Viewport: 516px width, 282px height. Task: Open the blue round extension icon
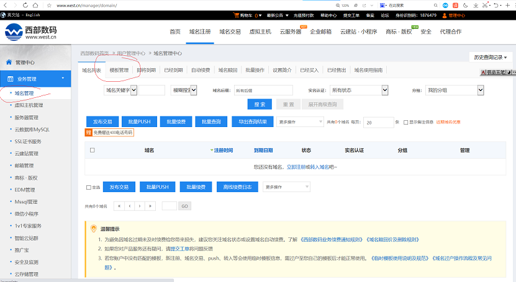tap(445, 5)
